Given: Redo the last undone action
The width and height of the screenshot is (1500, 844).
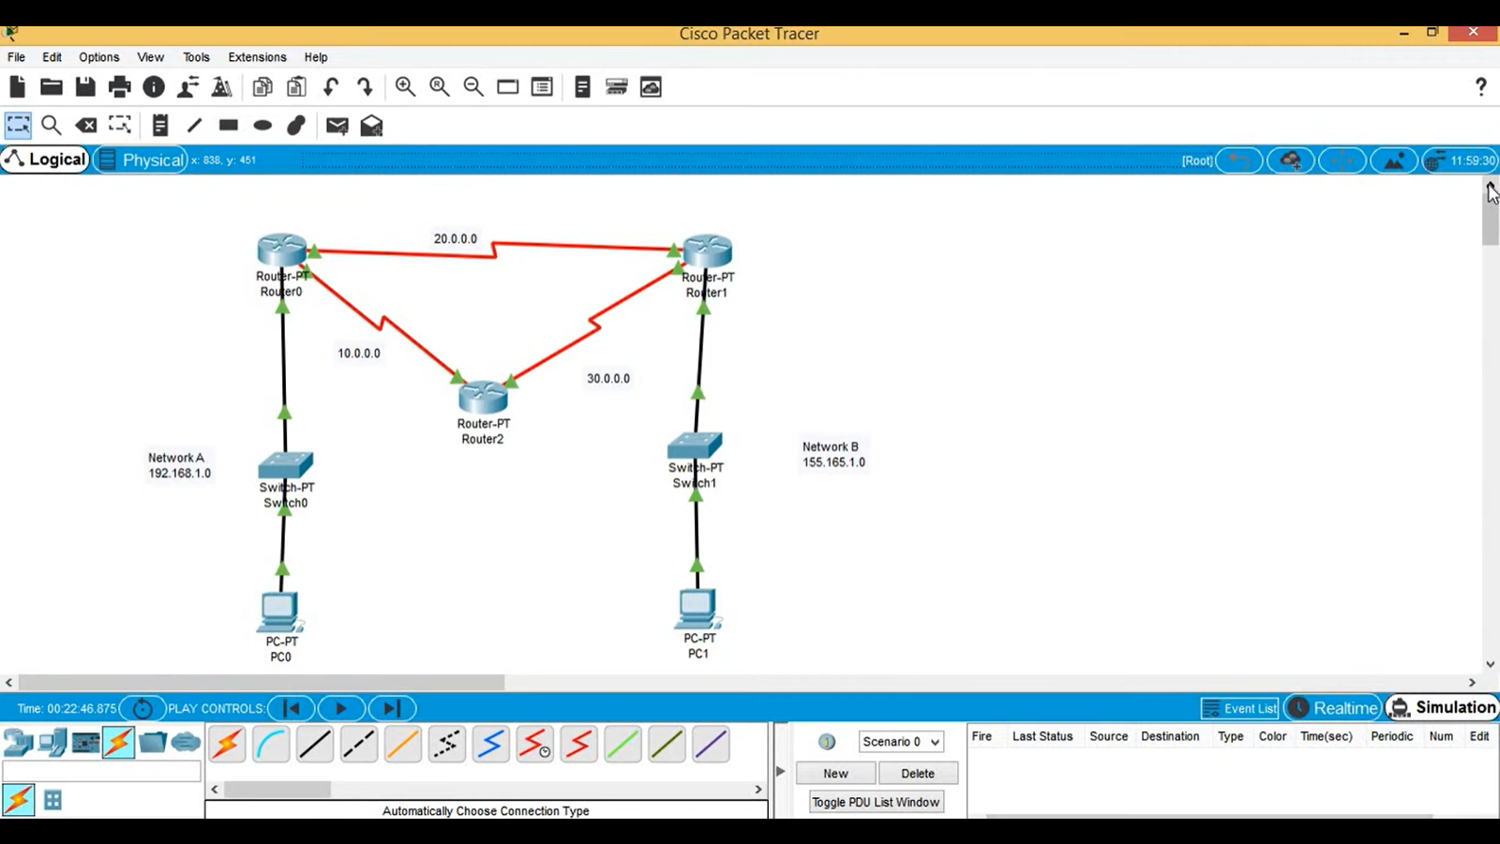Looking at the screenshot, I should tap(365, 87).
